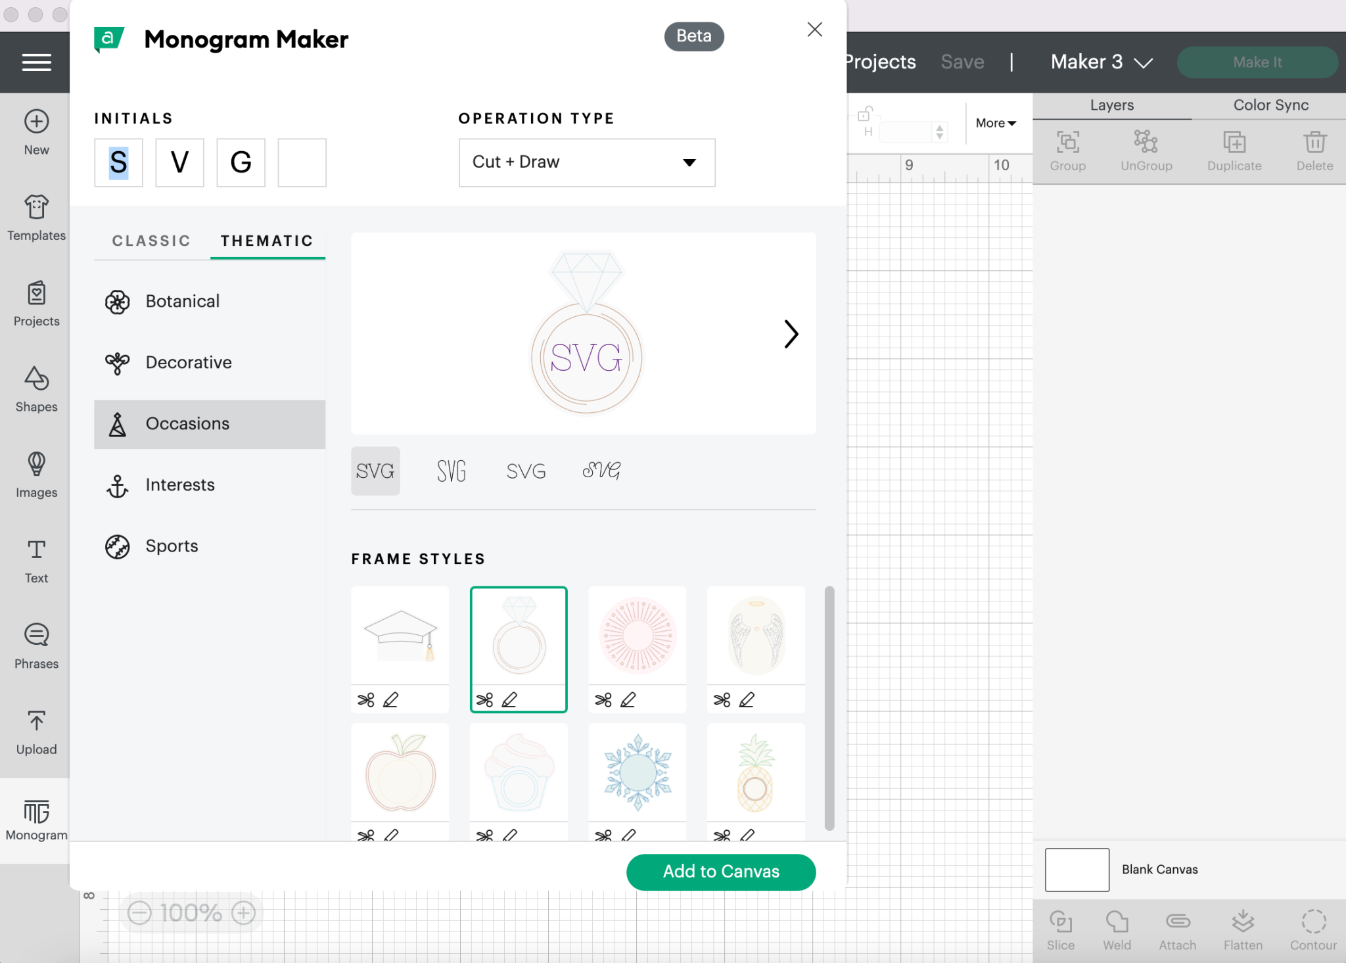
Task: Click Add to Canvas button
Action: 721,871
